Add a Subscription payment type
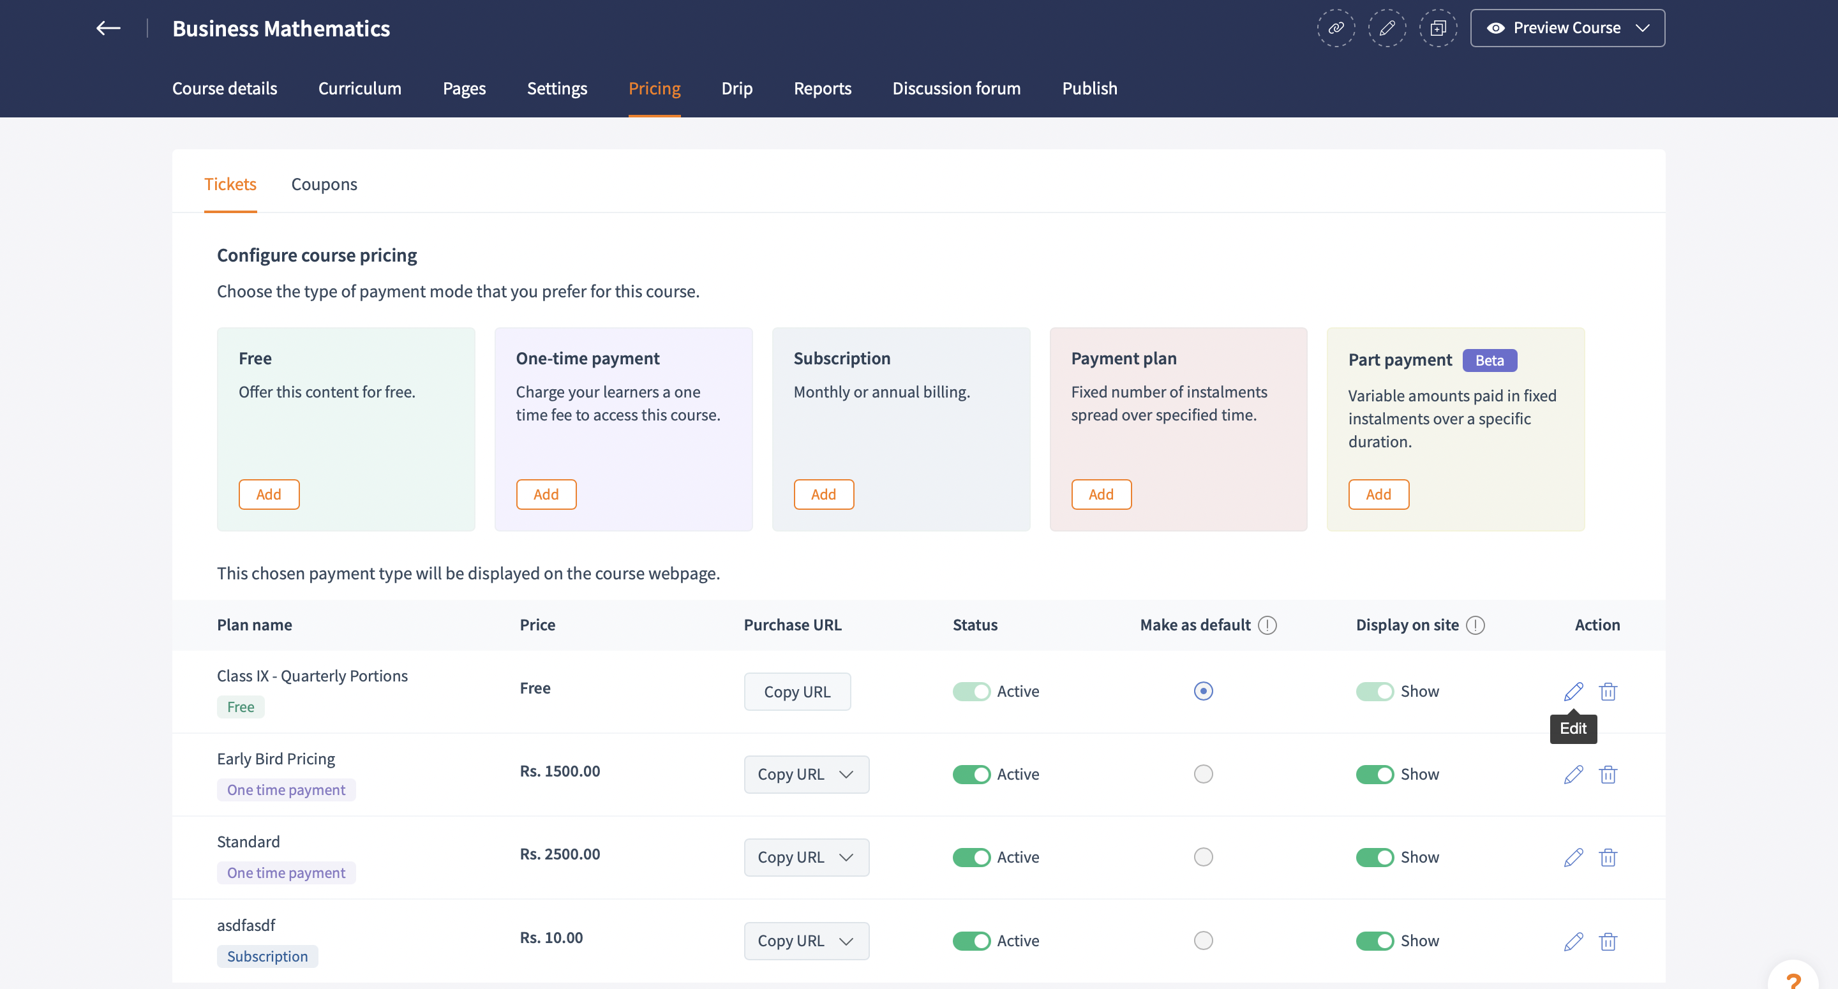This screenshot has height=989, width=1838. [823, 494]
